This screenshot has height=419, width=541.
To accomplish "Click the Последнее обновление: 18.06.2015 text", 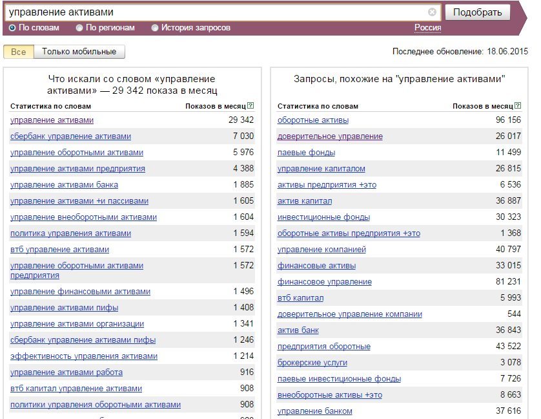I will (460, 52).
